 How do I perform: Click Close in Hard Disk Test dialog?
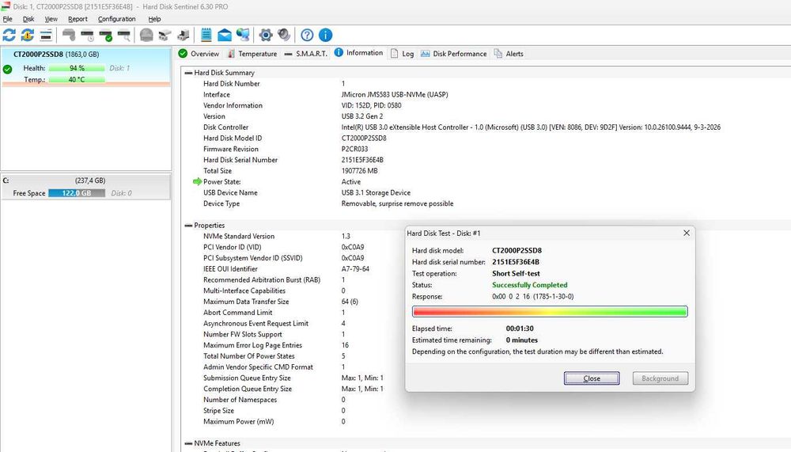point(592,378)
